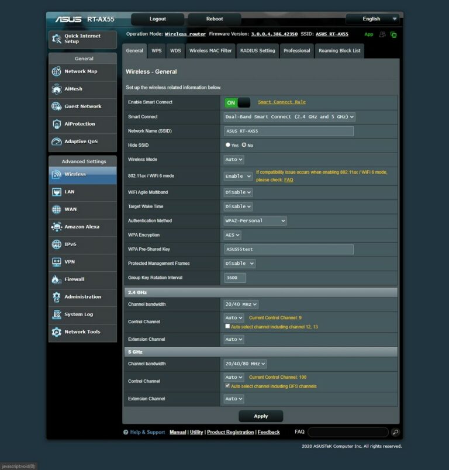The width and height of the screenshot is (449, 470).
Task: Open Quick Internet Setup icon
Action: click(57, 39)
